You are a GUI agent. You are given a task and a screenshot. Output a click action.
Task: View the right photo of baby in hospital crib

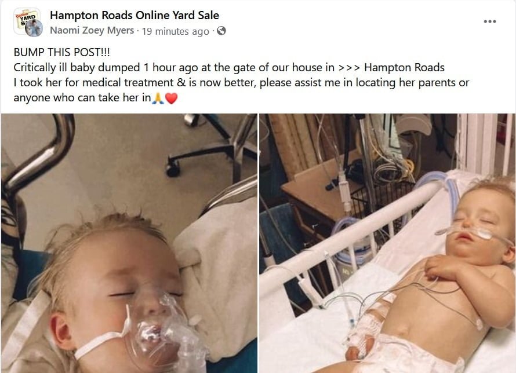[x=387, y=243]
